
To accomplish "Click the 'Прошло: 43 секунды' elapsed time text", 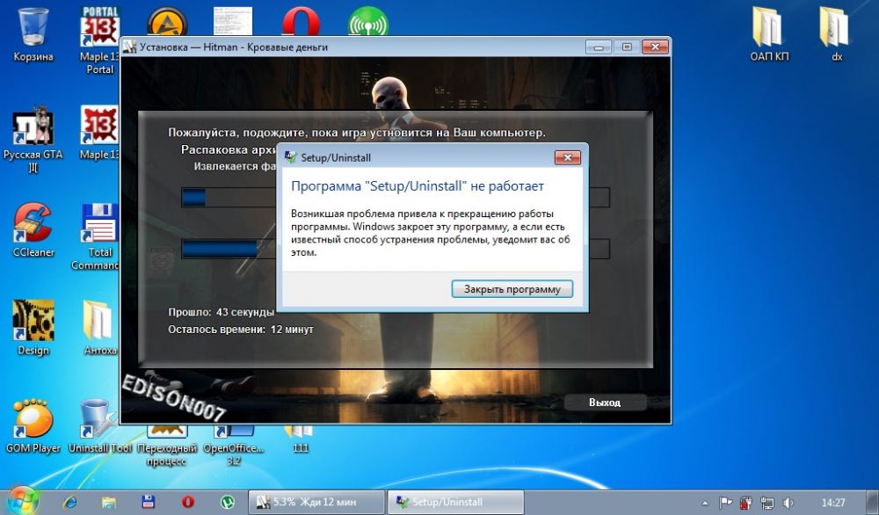I will 222,312.
